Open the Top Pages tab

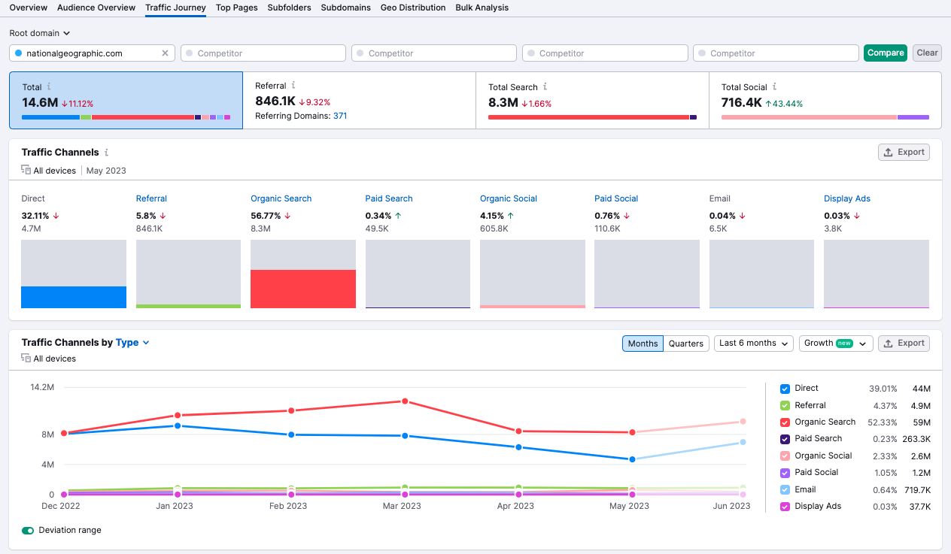[236, 8]
